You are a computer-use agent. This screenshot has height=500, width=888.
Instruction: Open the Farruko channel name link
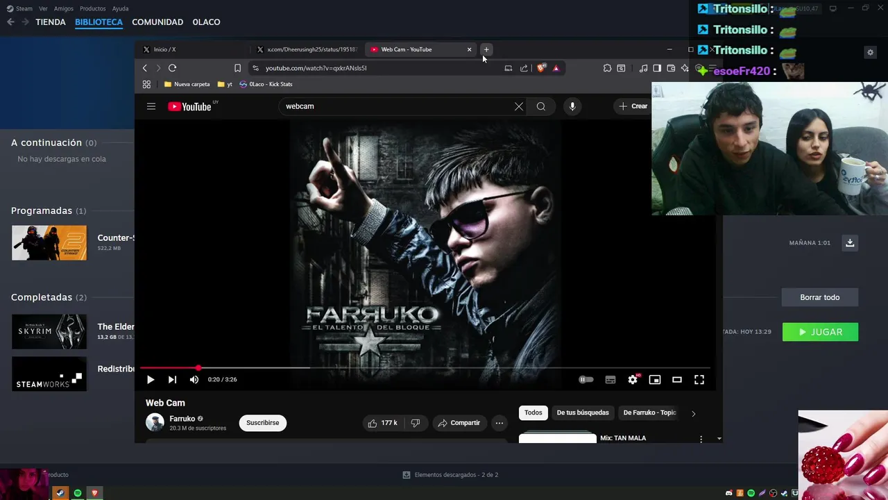pyautogui.click(x=182, y=419)
